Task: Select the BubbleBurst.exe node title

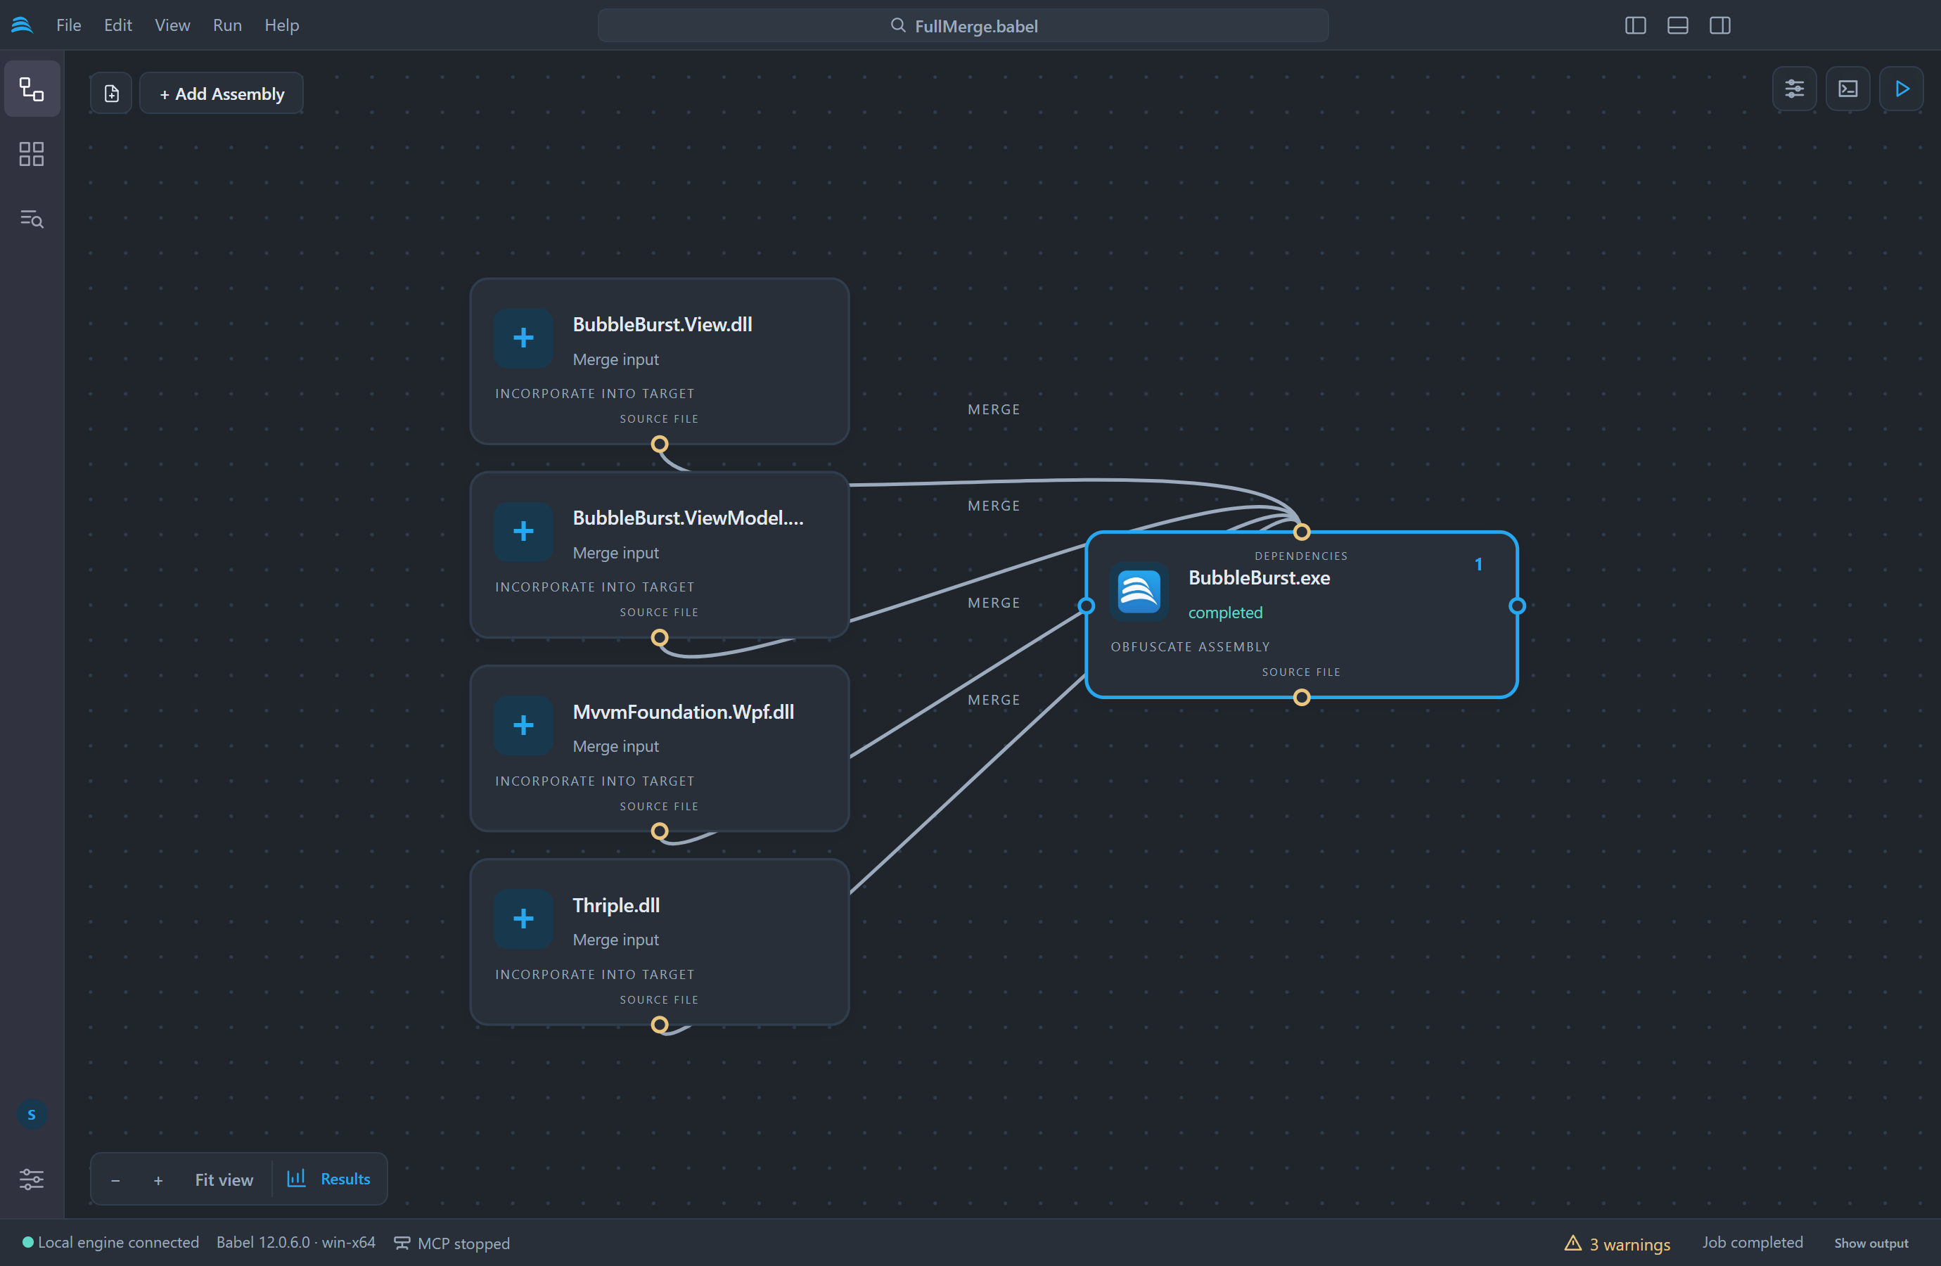Action: 1260,577
